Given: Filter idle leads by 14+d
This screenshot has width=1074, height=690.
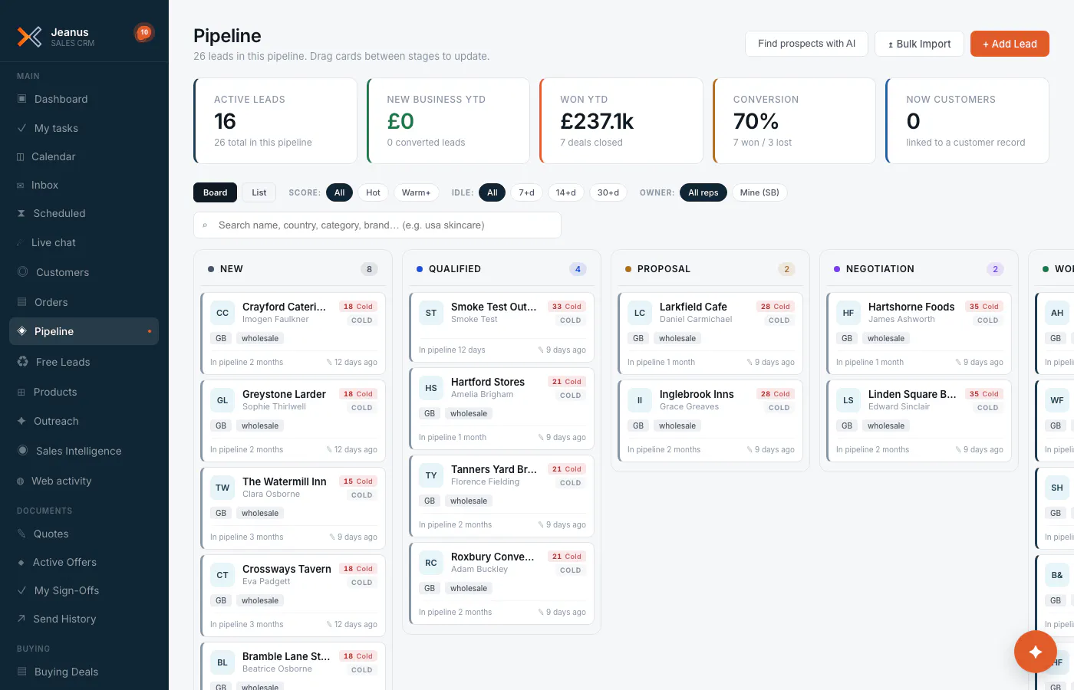Looking at the screenshot, I should tap(566, 192).
